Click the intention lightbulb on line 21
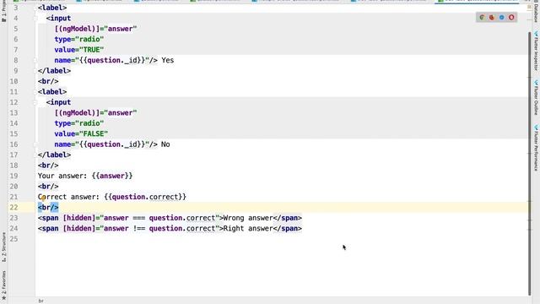The image size is (540, 304). click(43, 198)
